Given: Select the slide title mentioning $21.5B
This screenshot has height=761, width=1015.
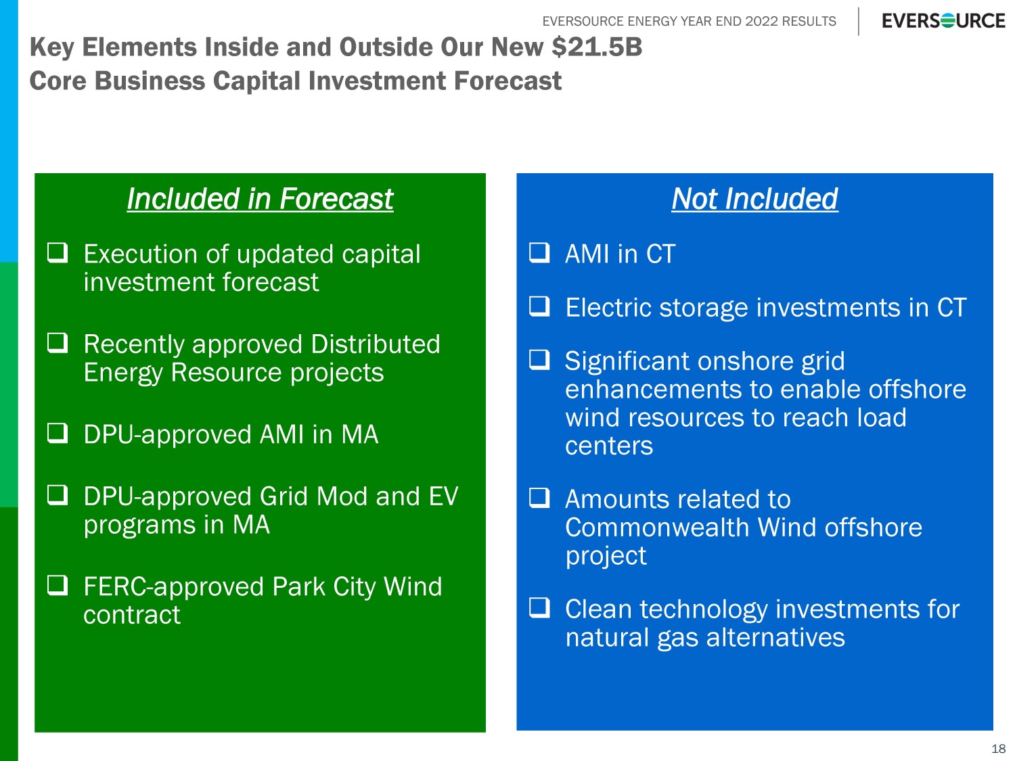Looking at the screenshot, I should point(336,47).
